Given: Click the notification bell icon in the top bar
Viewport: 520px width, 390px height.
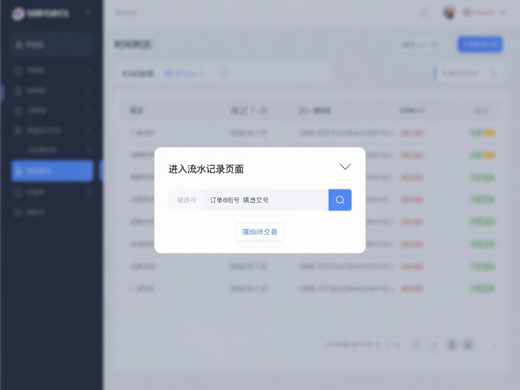Looking at the screenshot, I should 426,13.
